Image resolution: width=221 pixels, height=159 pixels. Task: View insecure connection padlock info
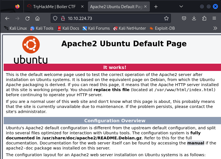click(x=63, y=18)
